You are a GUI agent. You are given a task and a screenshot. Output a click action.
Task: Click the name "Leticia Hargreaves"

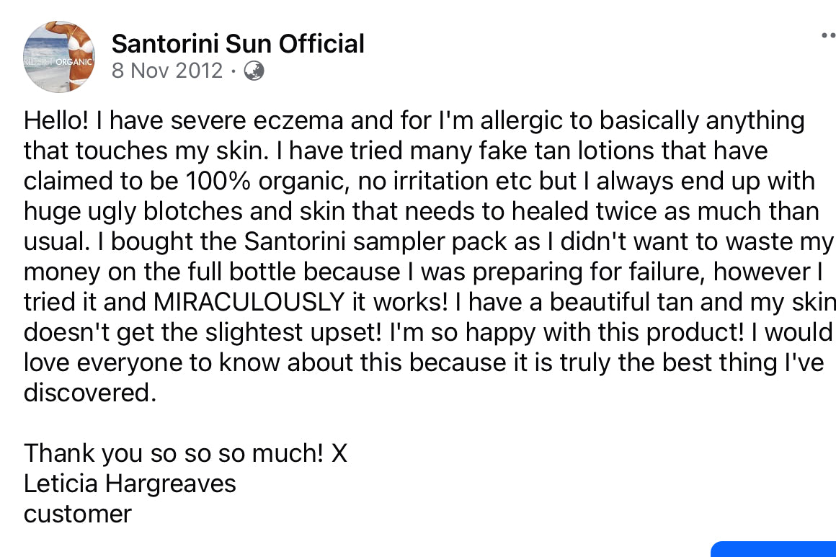click(130, 484)
